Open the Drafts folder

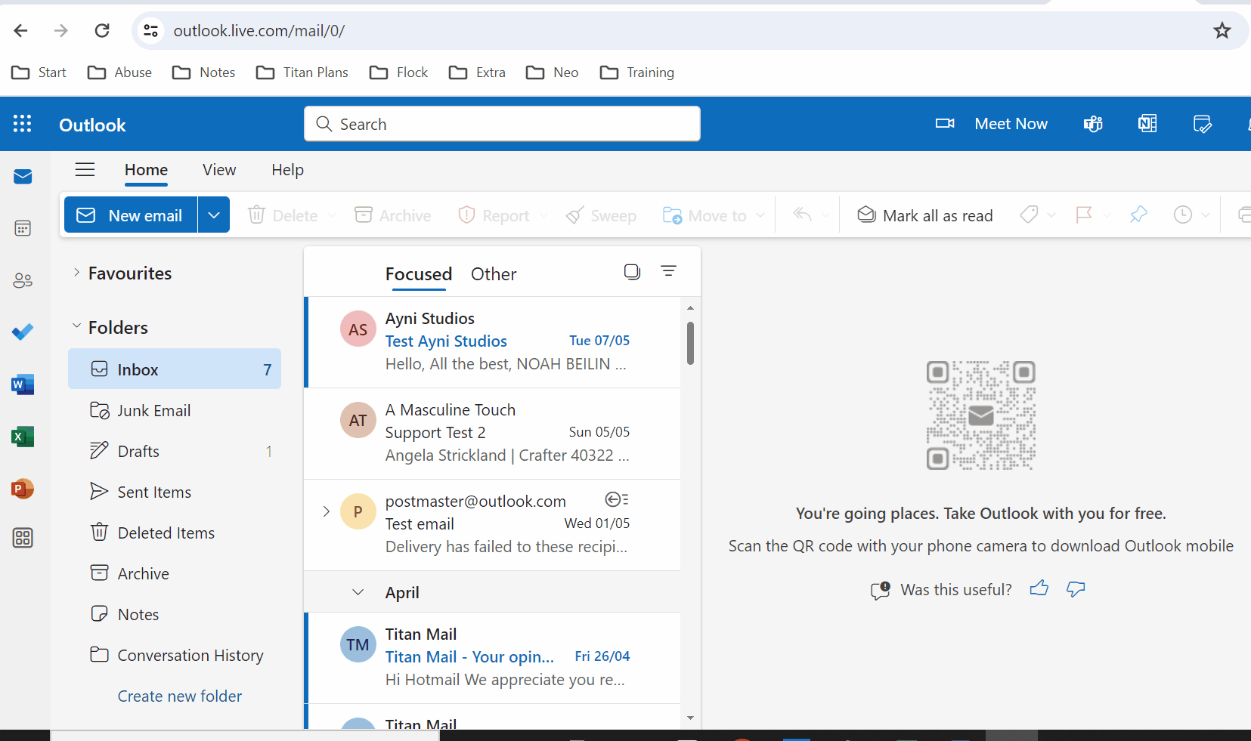coord(175,451)
